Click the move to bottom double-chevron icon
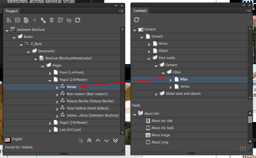Image resolution: width=256 pixels, height=158 pixels. click(x=115, y=140)
